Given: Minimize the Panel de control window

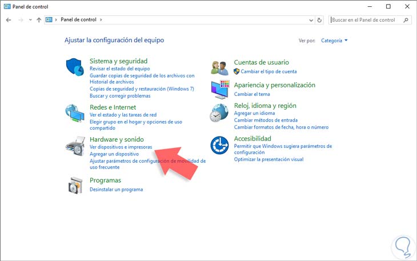Looking at the screenshot, I should pos(370,7).
